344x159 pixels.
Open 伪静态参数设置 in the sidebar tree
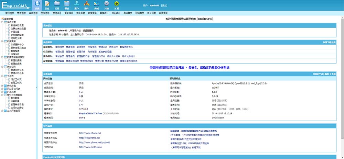point(18,29)
